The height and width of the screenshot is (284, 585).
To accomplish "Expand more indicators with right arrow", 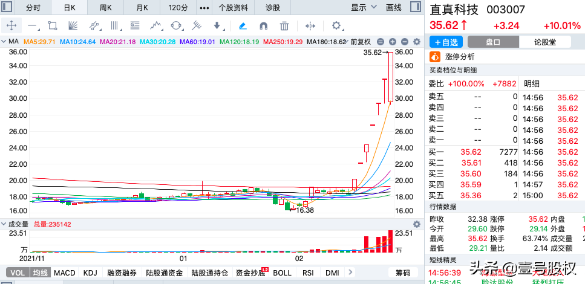I will [x=351, y=273].
